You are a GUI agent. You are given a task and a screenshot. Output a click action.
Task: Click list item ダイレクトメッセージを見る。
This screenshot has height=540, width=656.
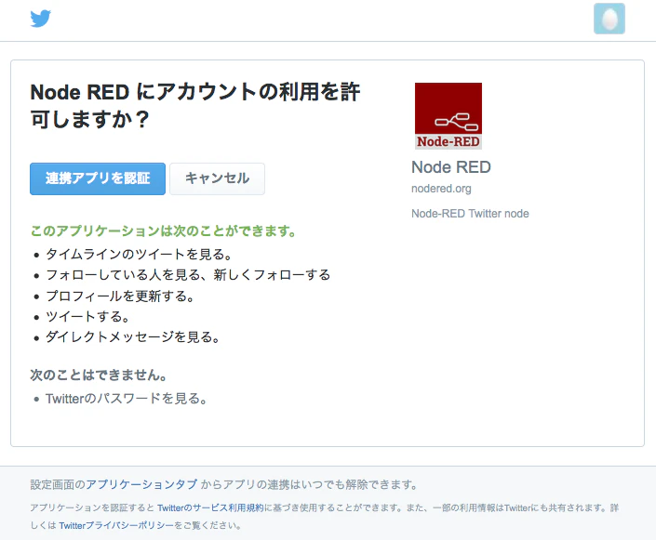pos(133,336)
